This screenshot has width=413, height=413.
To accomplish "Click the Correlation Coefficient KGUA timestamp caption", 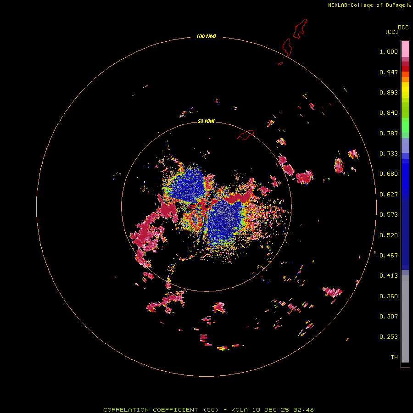I will (208, 410).
